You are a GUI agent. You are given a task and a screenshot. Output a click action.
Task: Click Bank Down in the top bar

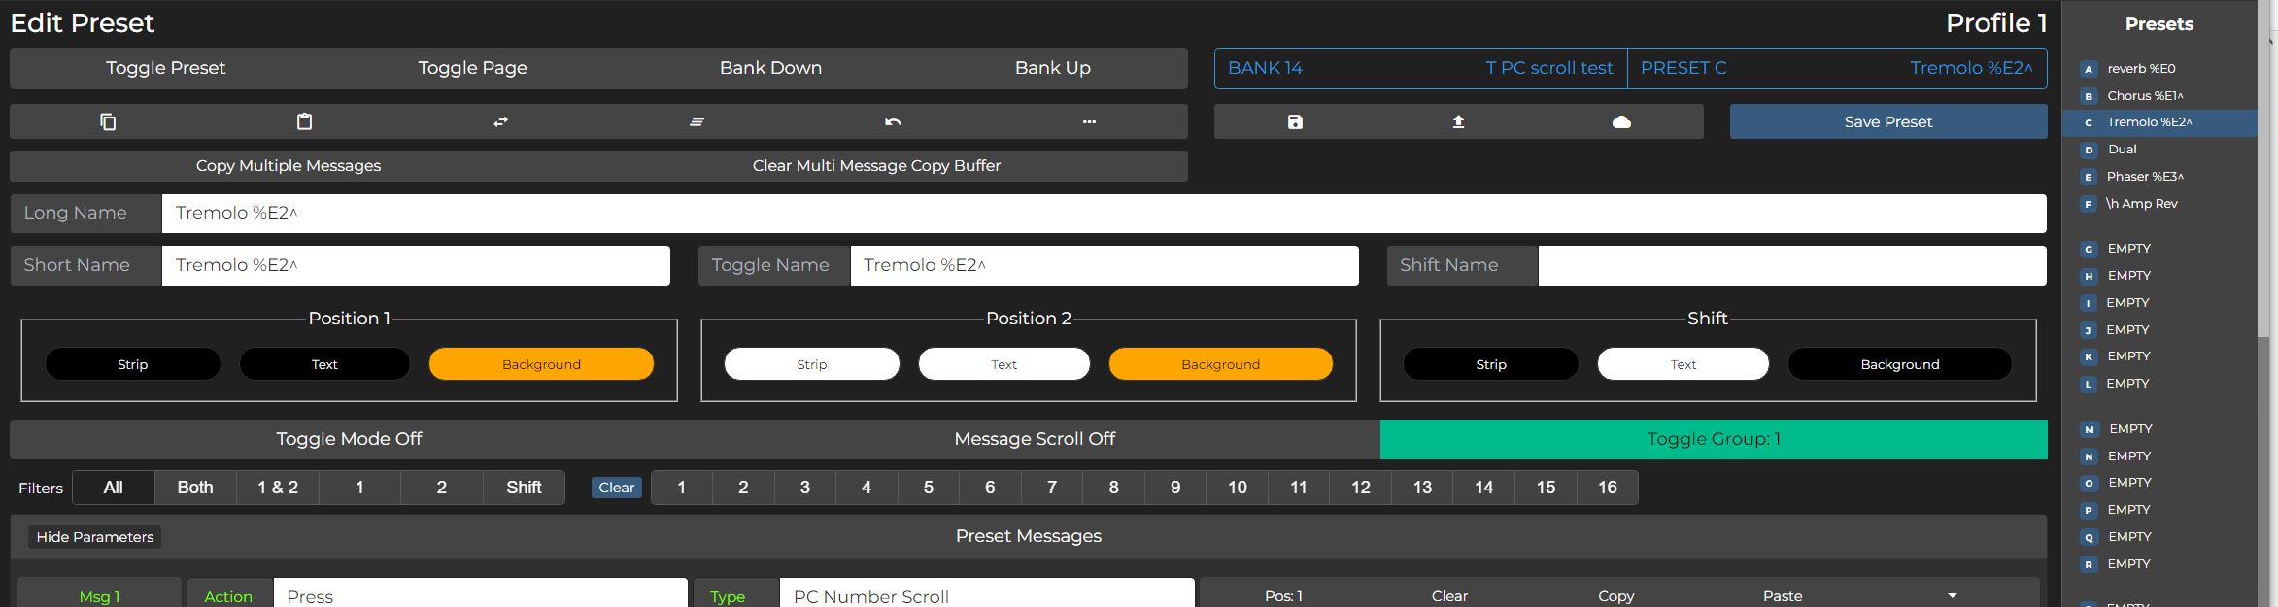click(770, 68)
